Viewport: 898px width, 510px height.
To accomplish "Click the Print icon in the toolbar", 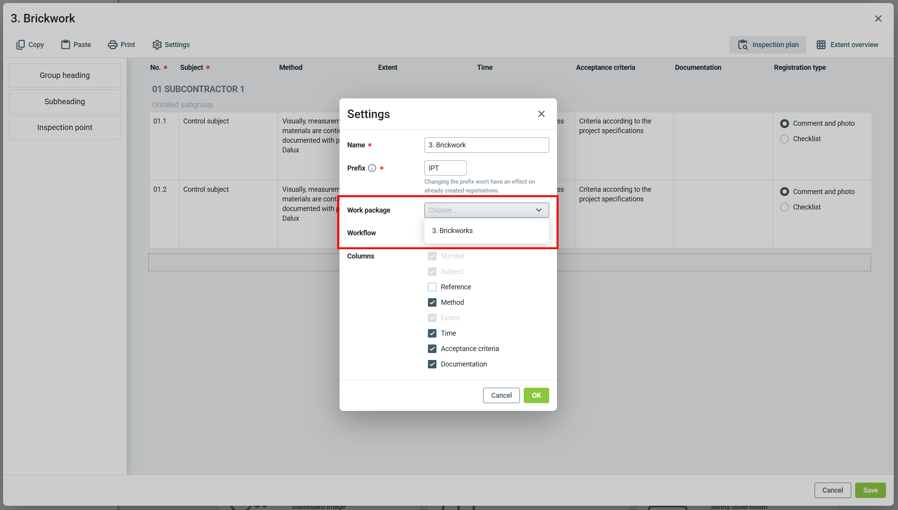I will coord(112,45).
